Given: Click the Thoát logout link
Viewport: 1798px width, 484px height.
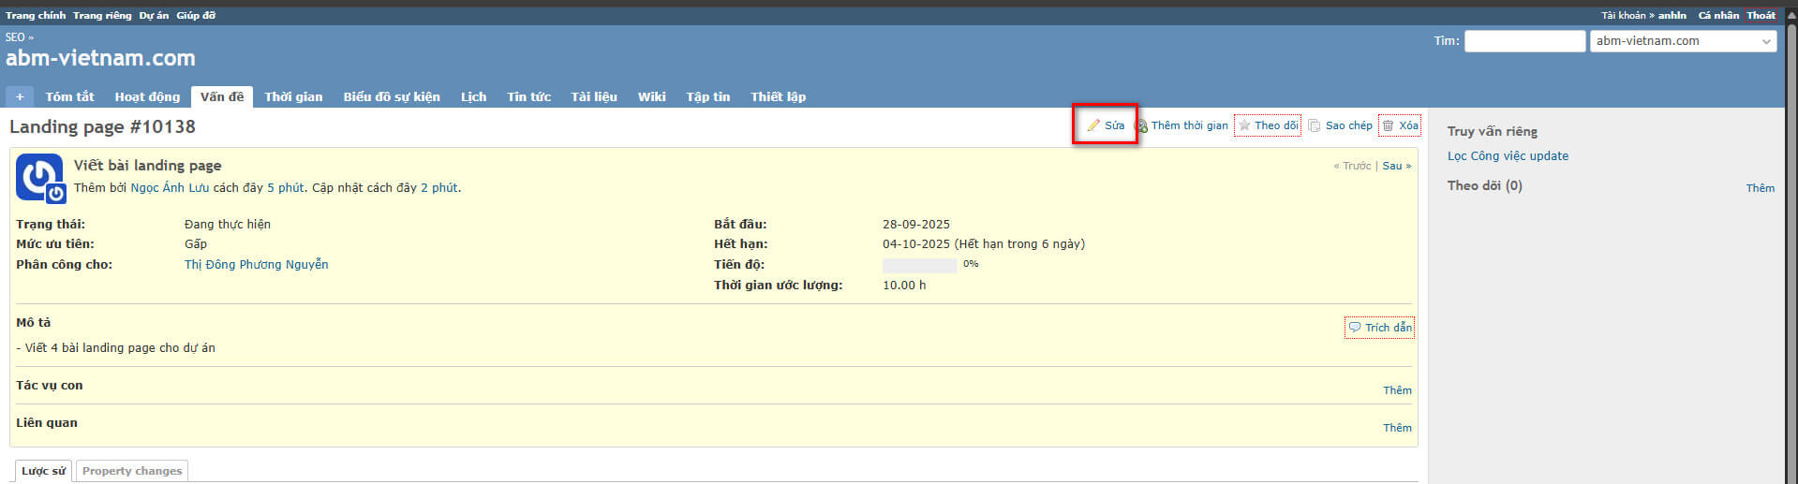Looking at the screenshot, I should point(1761,15).
